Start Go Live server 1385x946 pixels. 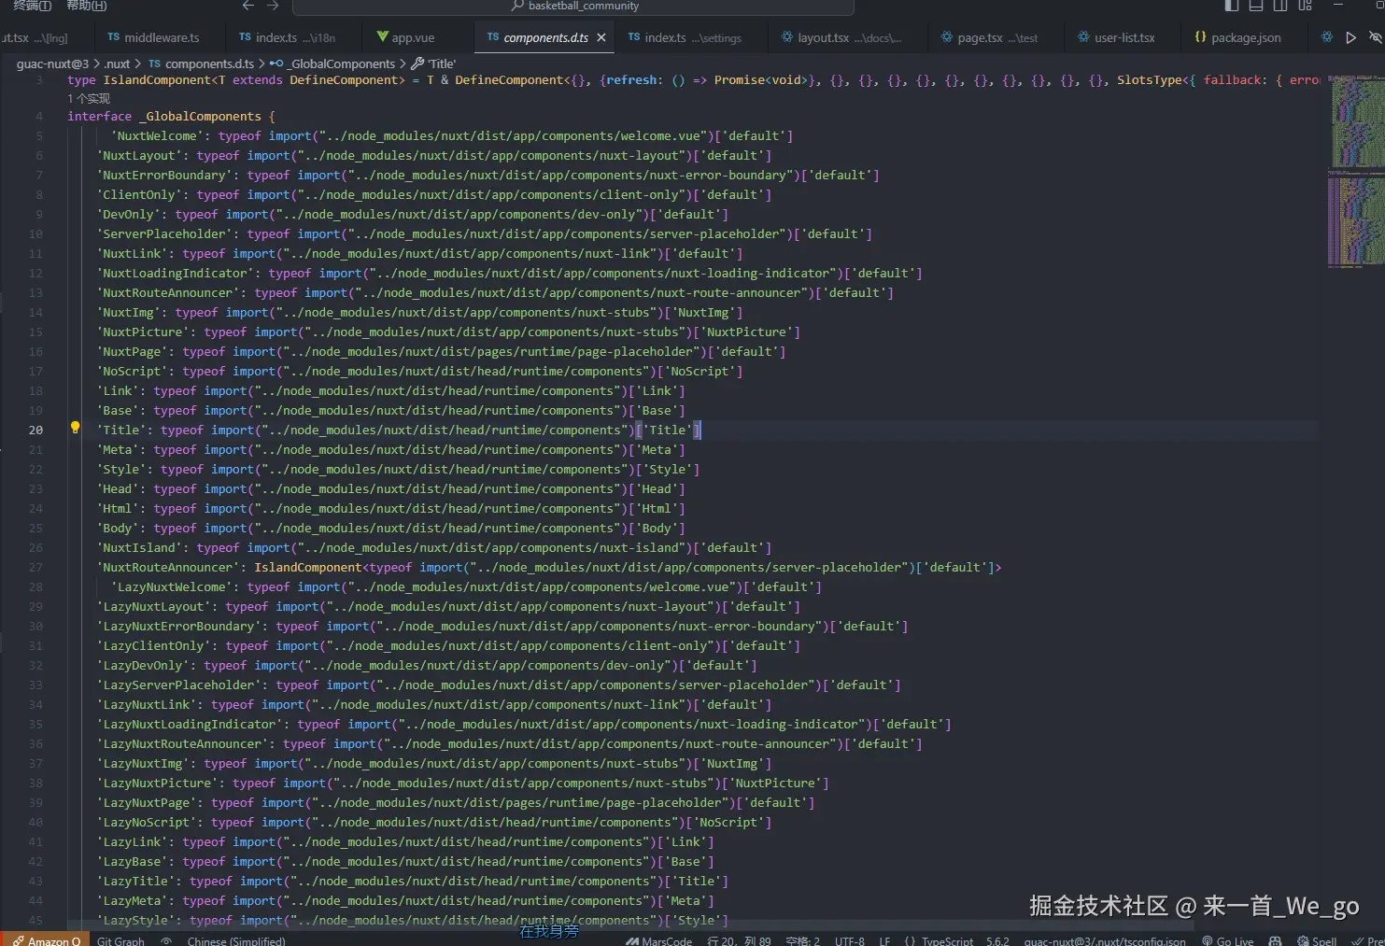coord(1227,940)
